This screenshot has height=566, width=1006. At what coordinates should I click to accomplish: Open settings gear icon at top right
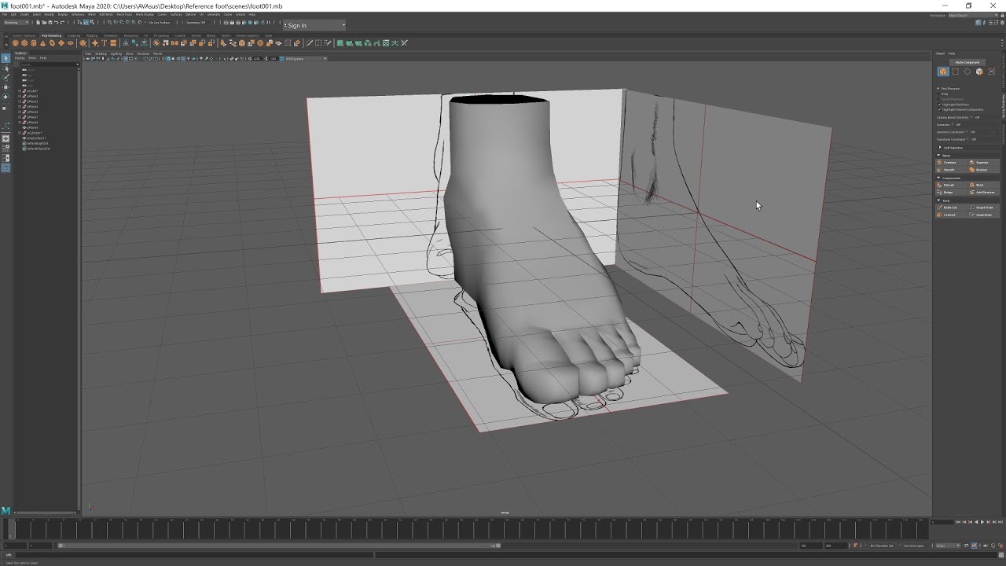[x=1002, y=23]
